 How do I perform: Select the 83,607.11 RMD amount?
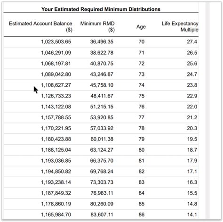click(x=102, y=214)
